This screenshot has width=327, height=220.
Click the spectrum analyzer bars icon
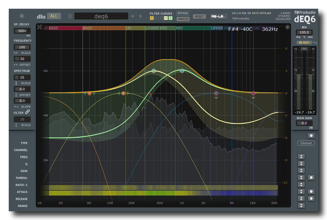41,16
